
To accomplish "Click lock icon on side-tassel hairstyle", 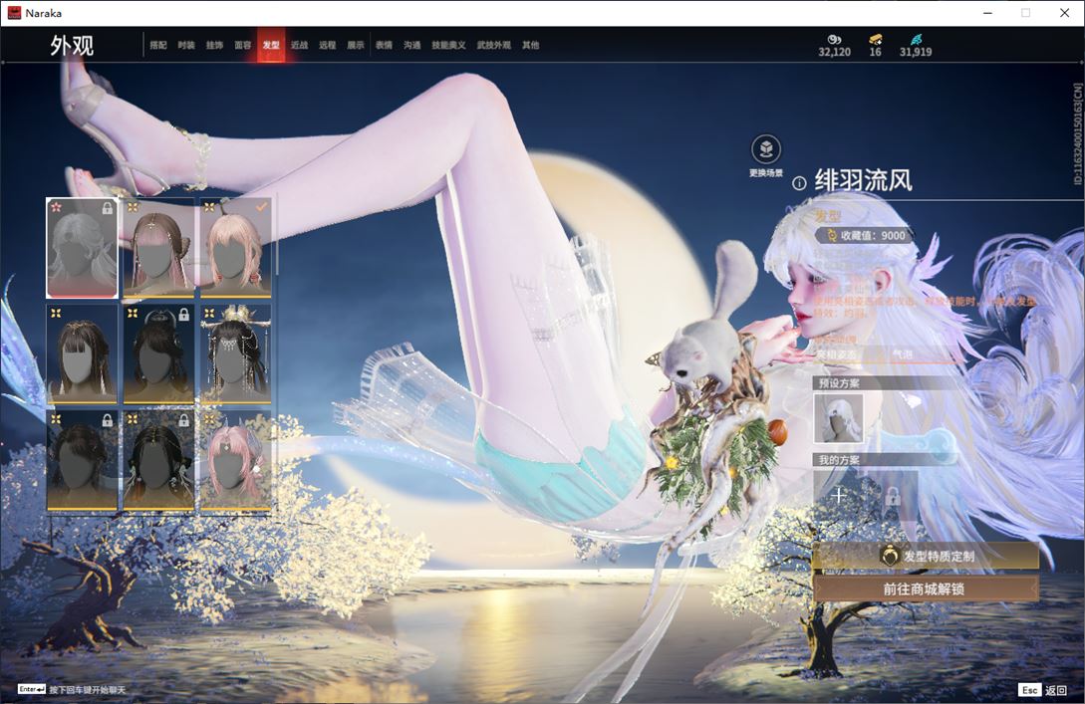I will [x=183, y=420].
